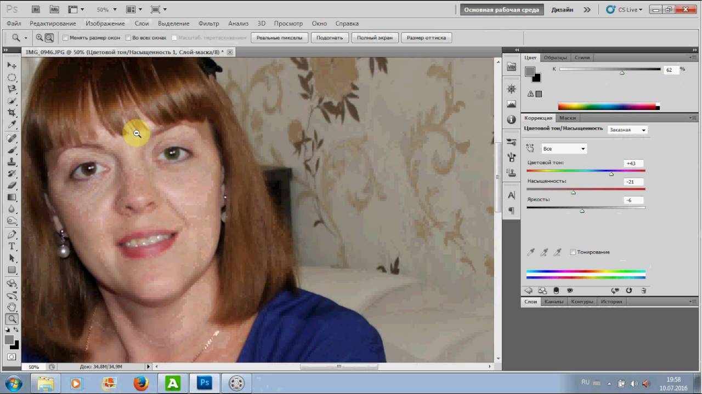Click the 'Реальные пикселы' button
Screen dimensions: 702x394
point(279,38)
